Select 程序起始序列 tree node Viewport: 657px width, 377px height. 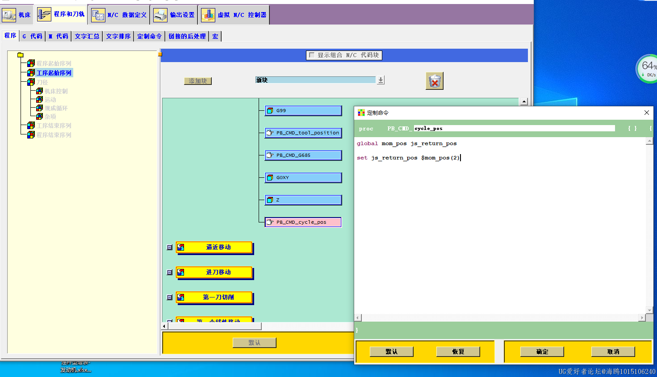[x=54, y=63]
